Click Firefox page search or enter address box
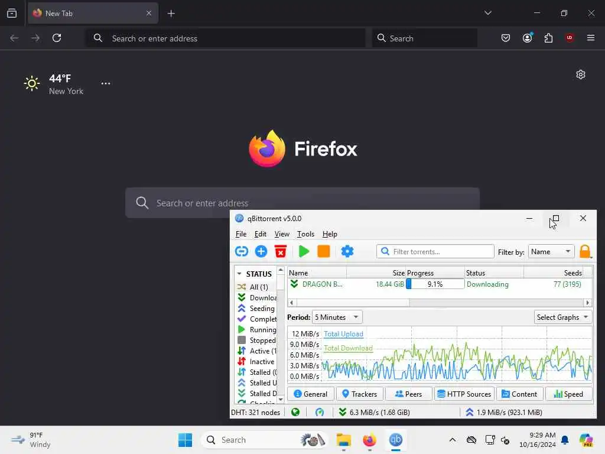This screenshot has height=454, width=605. pos(302,203)
